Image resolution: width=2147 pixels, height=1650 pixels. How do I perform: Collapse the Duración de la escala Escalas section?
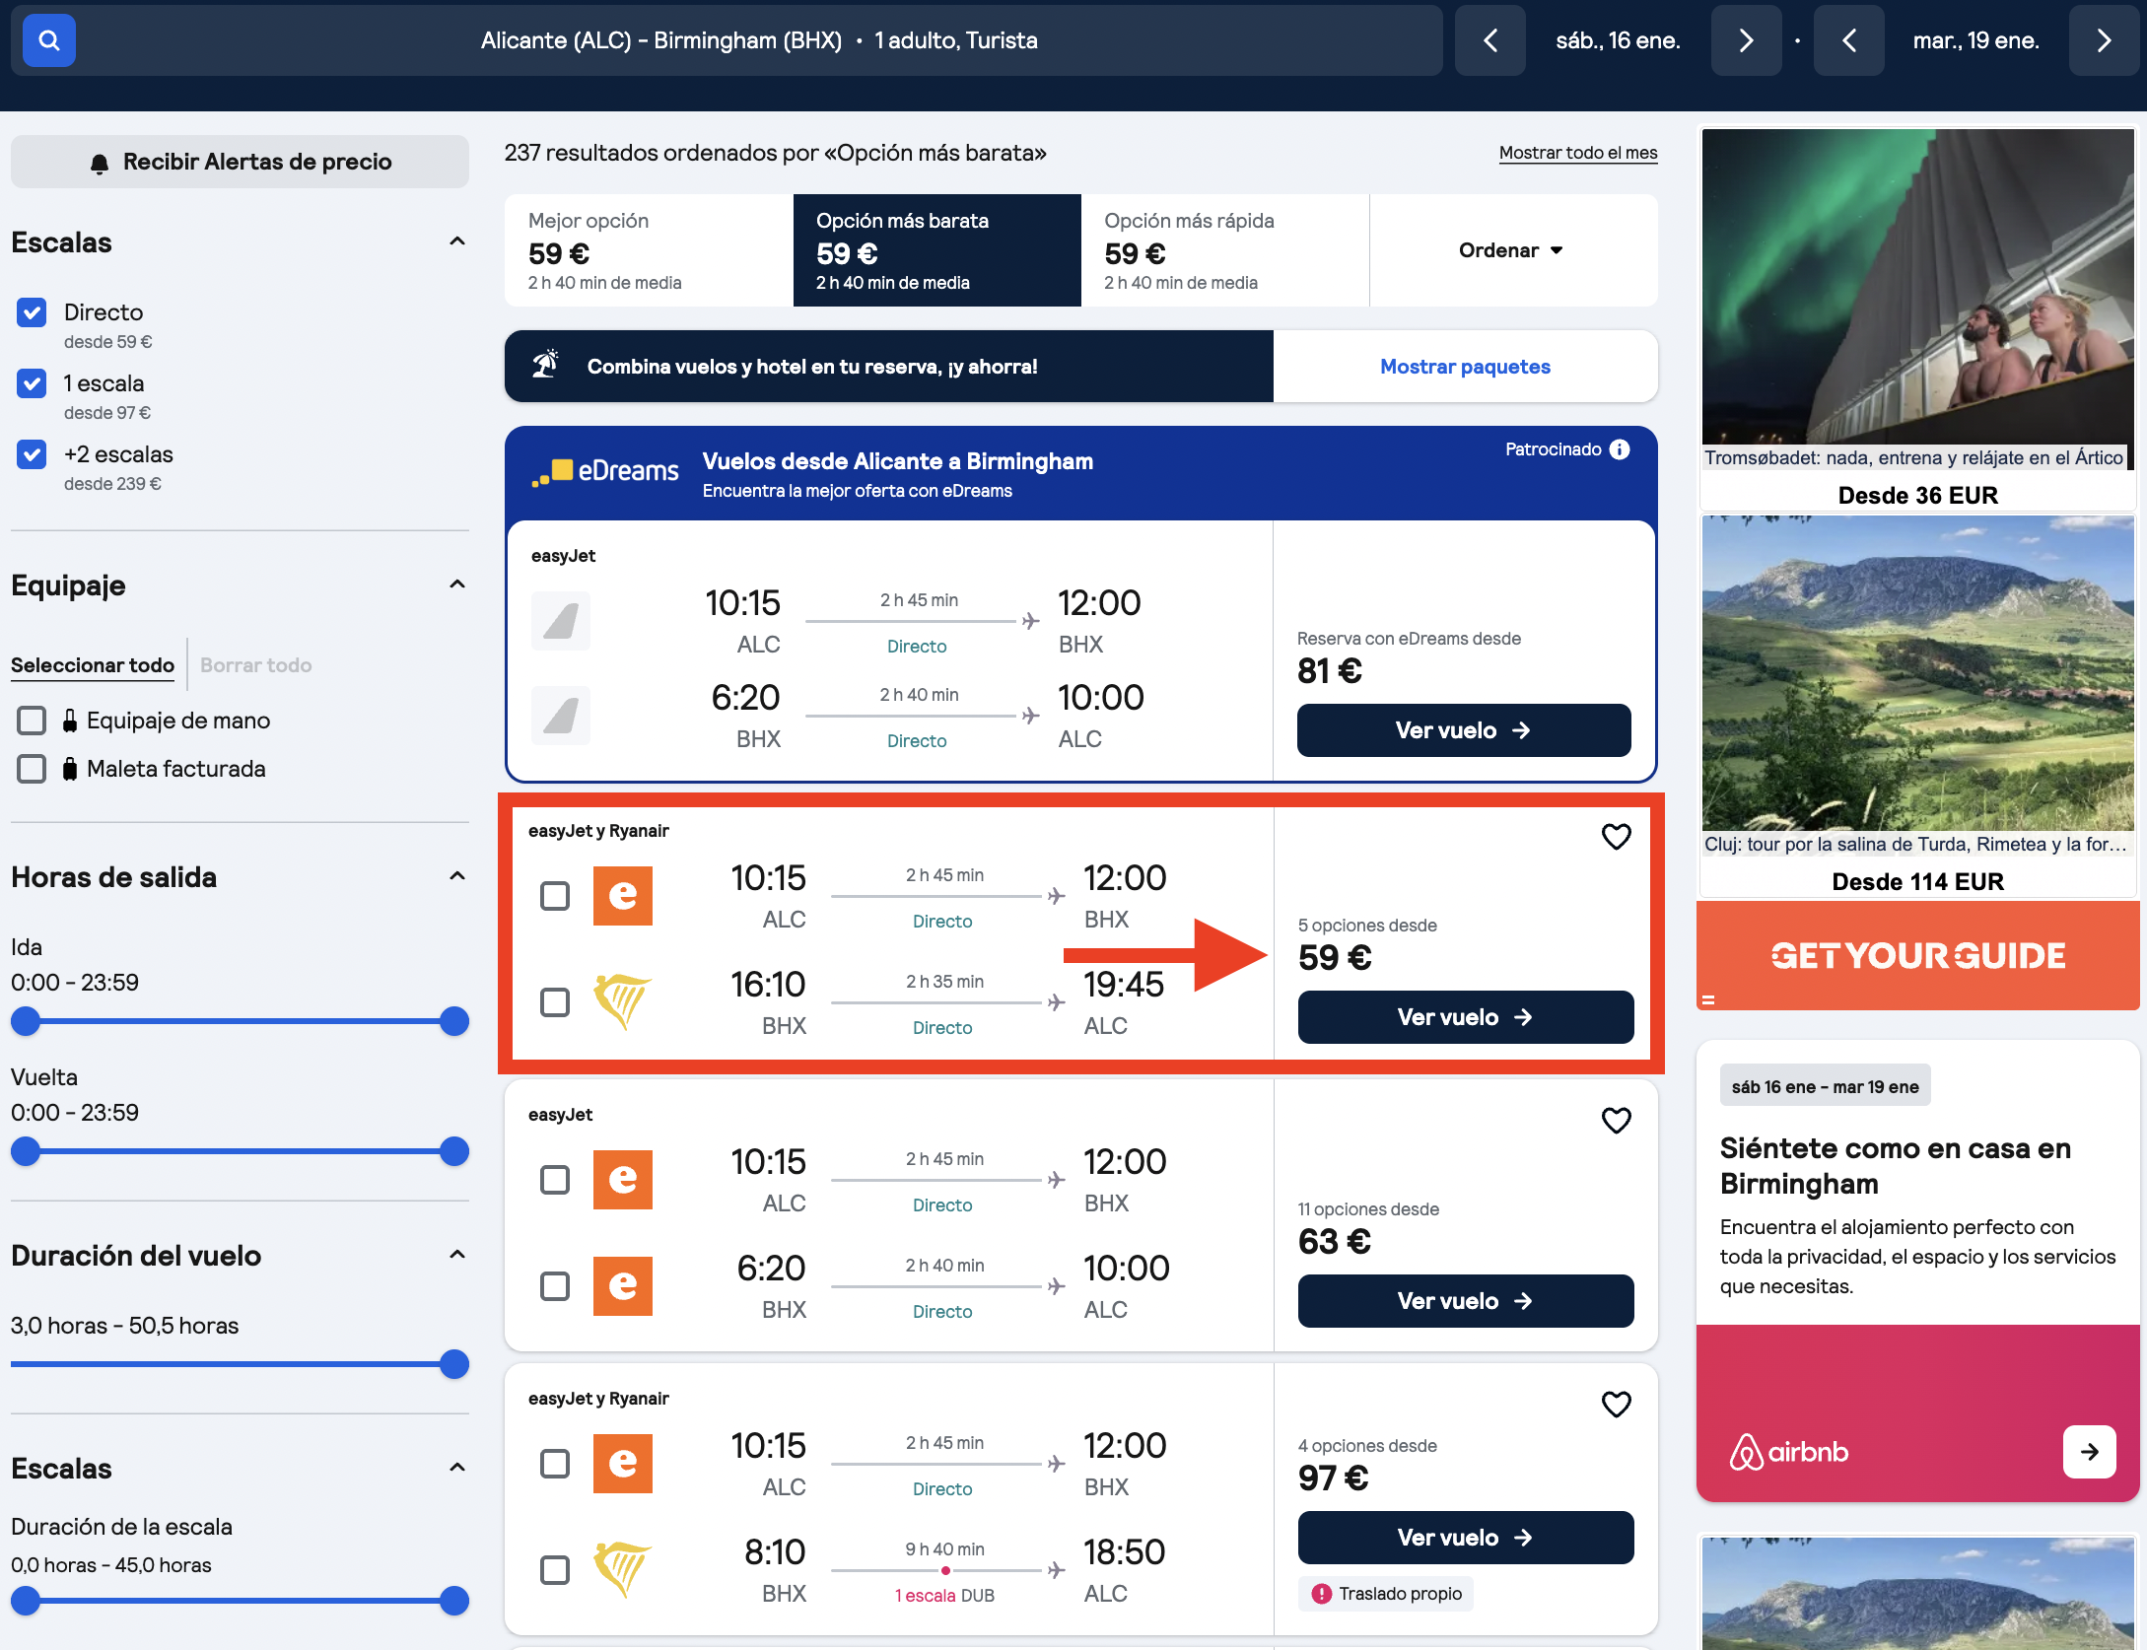click(457, 1468)
